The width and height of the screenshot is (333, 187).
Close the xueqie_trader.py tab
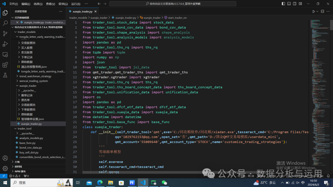(x=96, y=11)
